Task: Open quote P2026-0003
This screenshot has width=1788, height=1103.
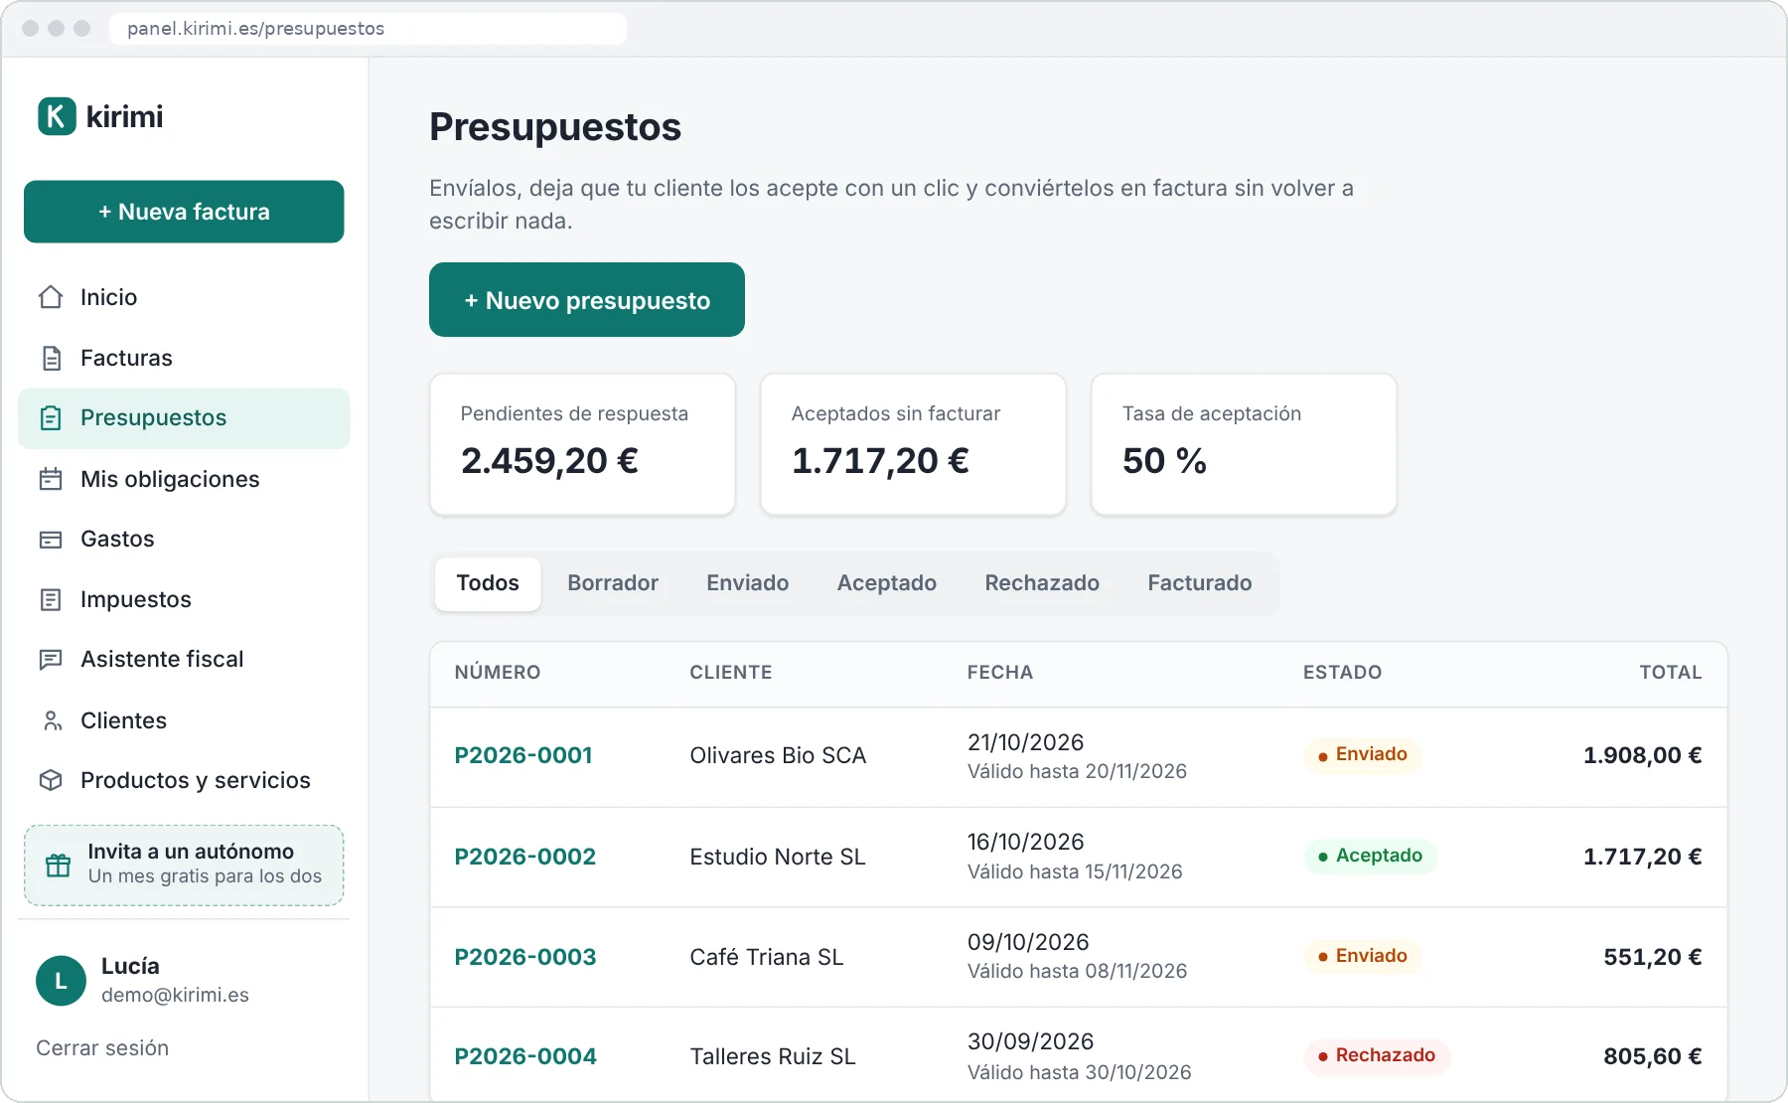Action: coord(525,957)
